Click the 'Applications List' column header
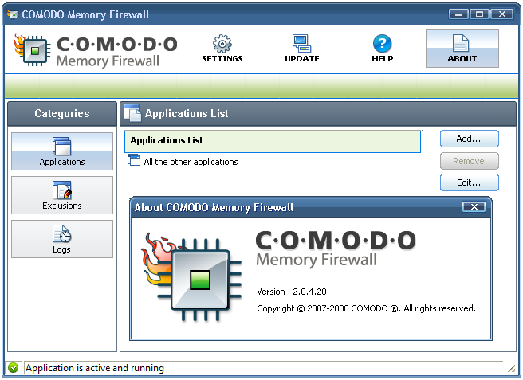Viewport: 523px width, 380px height. click(x=272, y=141)
